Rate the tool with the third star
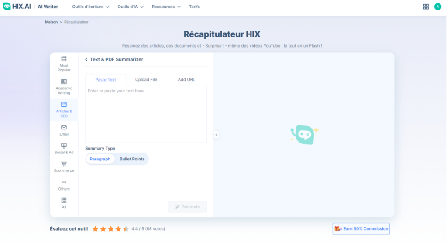447x245 pixels. click(x=110, y=229)
